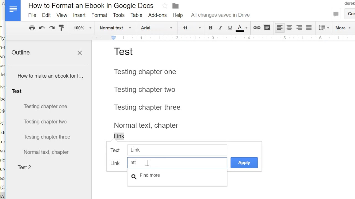This screenshot has width=355, height=199.
Task: Open the Normal text style dropdown
Action: point(115,28)
